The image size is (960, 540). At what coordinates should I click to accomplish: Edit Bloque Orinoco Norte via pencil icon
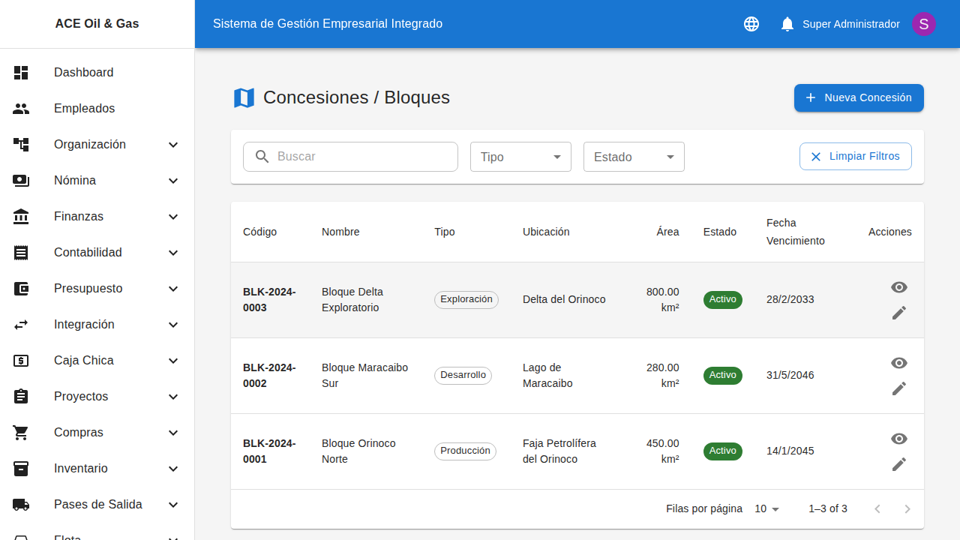tap(899, 464)
